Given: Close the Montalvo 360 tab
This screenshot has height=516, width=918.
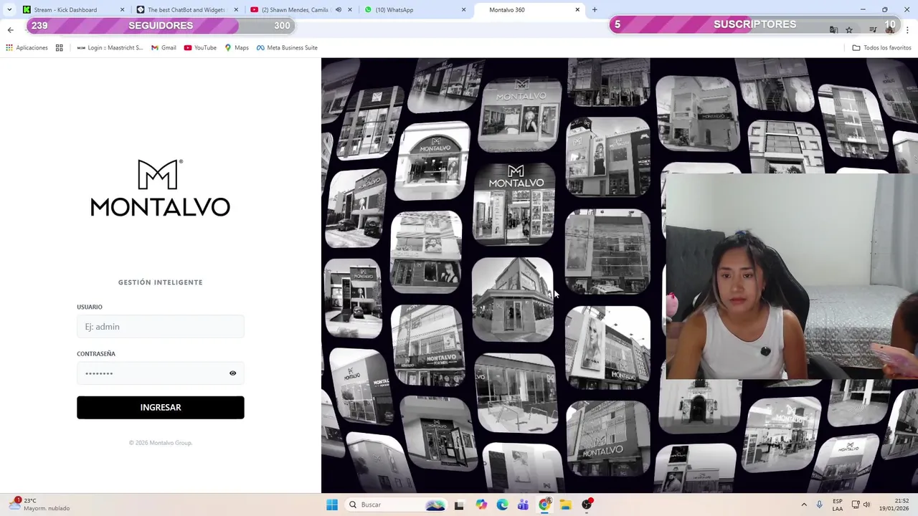Looking at the screenshot, I should click(577, 10).
